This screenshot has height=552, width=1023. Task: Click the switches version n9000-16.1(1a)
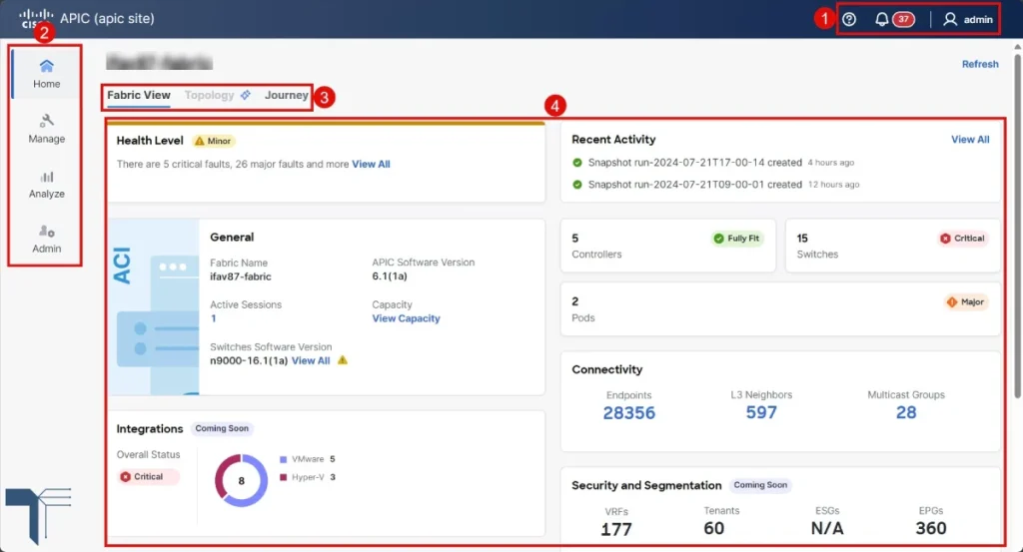pyautogui.click(x=249, y=360)
